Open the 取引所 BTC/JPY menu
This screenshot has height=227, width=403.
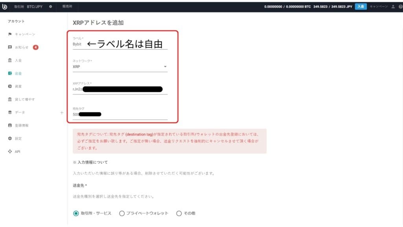pos(28,7)
